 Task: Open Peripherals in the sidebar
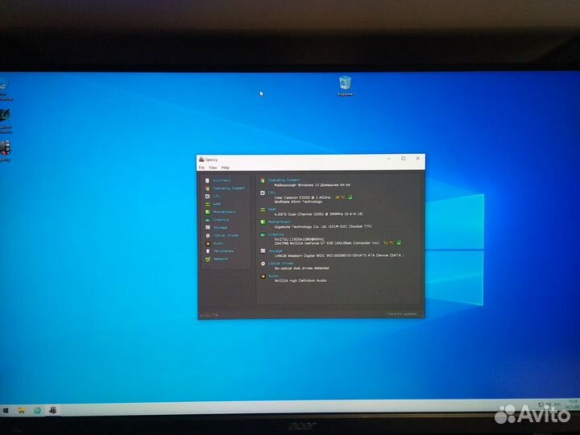point(223,251)
